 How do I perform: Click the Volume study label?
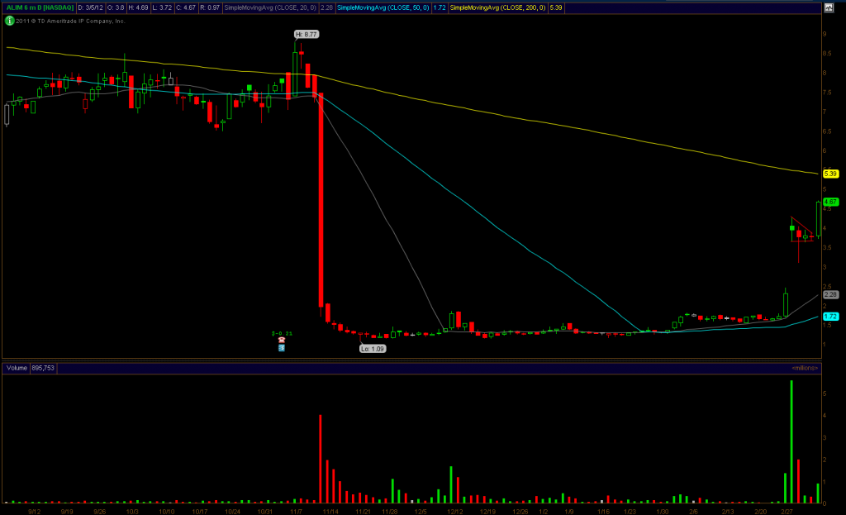(17, 368)
